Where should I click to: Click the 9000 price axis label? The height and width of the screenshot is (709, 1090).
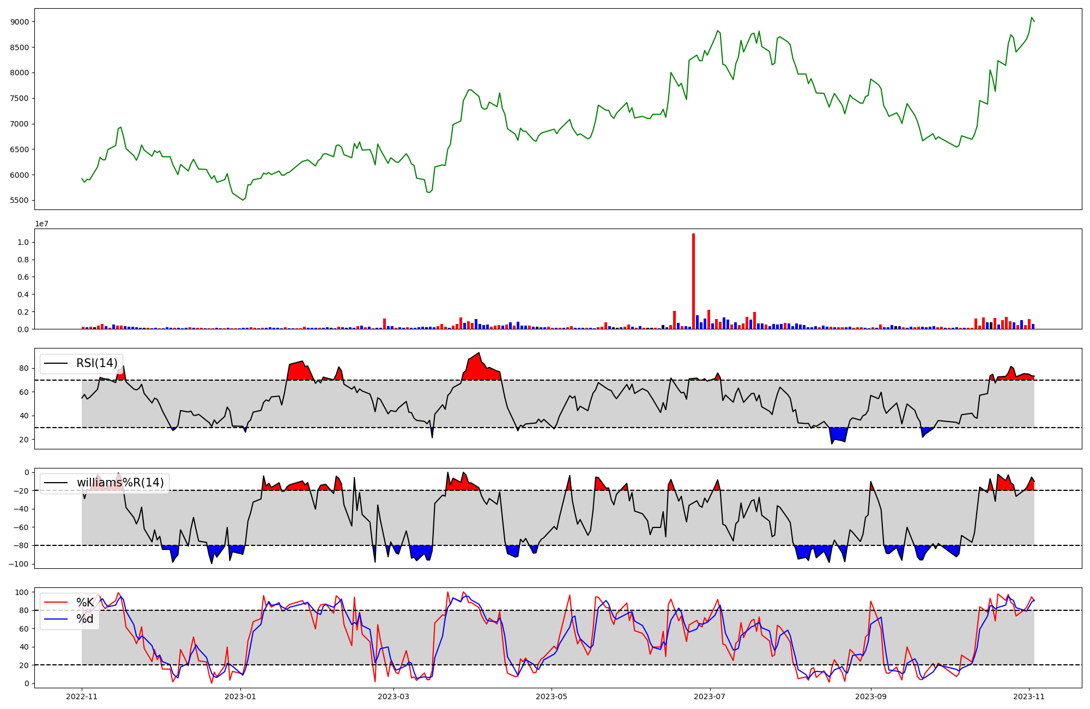coord(20,22)
